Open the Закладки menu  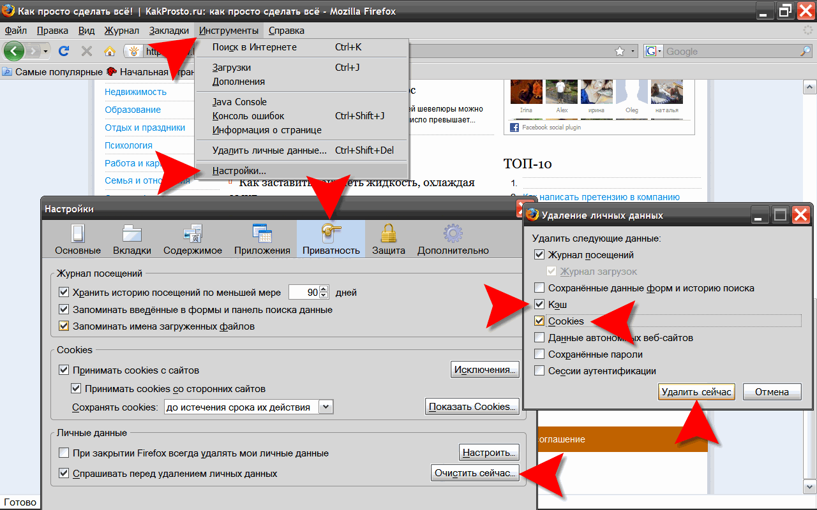(169, 31)
